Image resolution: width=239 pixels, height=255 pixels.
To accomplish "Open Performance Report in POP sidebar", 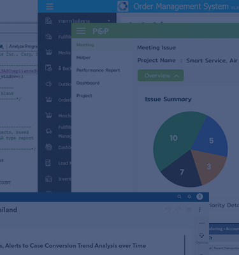I will pyautogui.click(x=98, y=70).
